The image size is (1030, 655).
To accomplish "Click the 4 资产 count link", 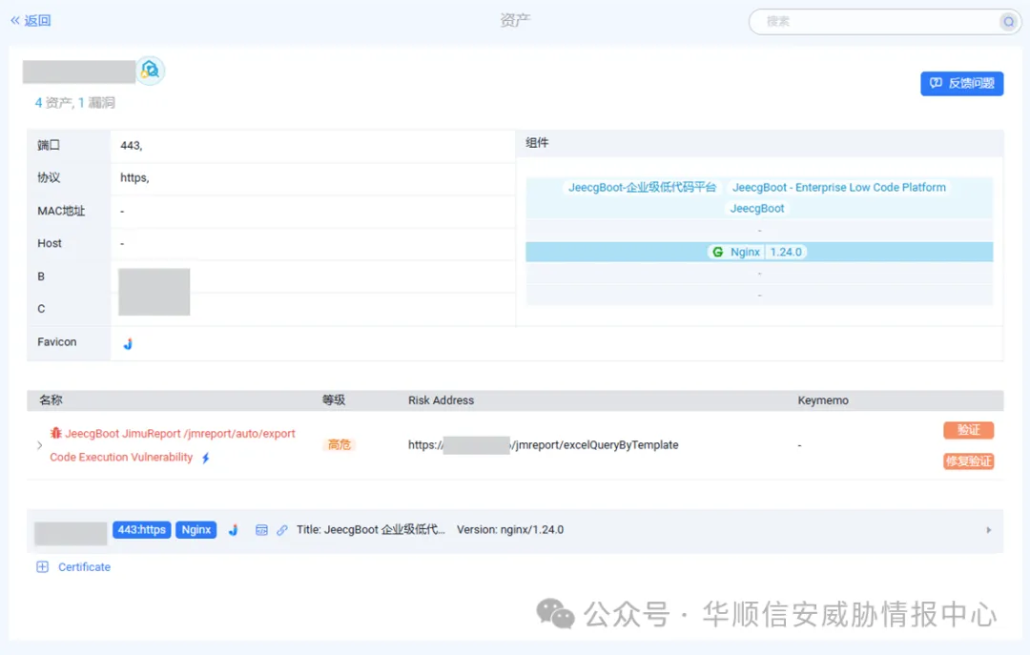I will click(x=53, y=102).
